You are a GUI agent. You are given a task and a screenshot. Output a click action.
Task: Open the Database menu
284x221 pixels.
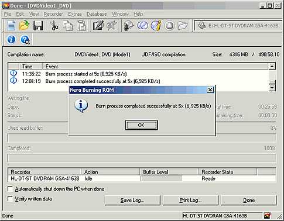tap(97, 14)
